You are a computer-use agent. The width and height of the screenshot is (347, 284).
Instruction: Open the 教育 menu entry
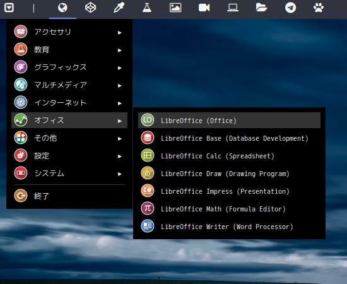click(x=69, y=49)
